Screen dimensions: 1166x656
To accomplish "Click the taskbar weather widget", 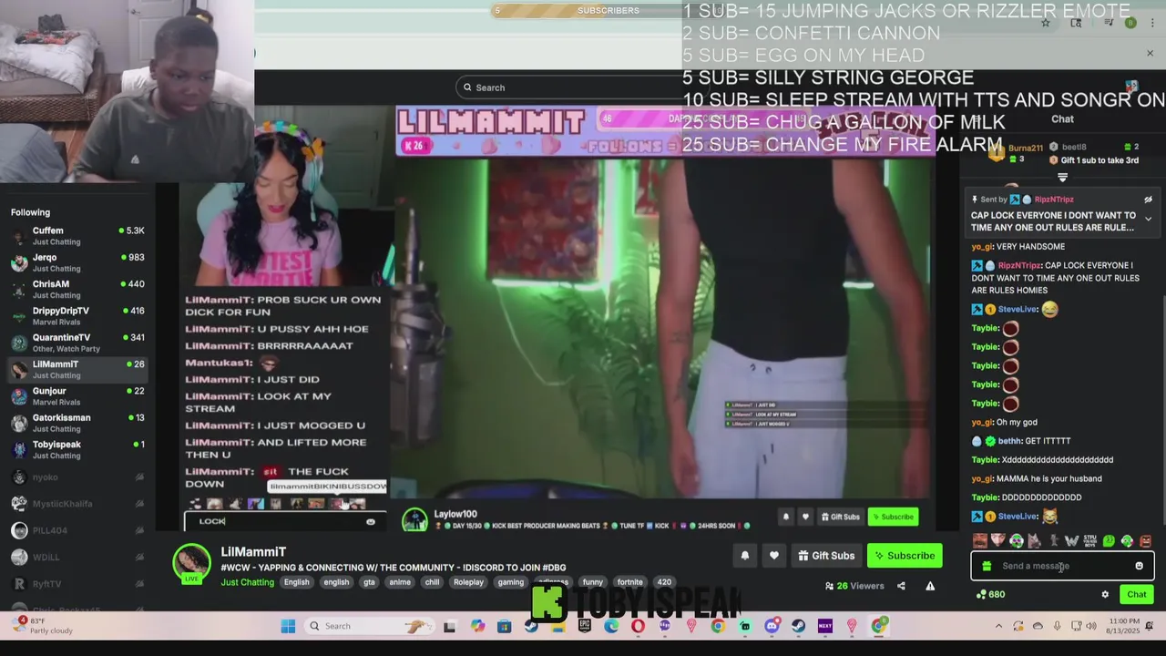I will [42, 626].
